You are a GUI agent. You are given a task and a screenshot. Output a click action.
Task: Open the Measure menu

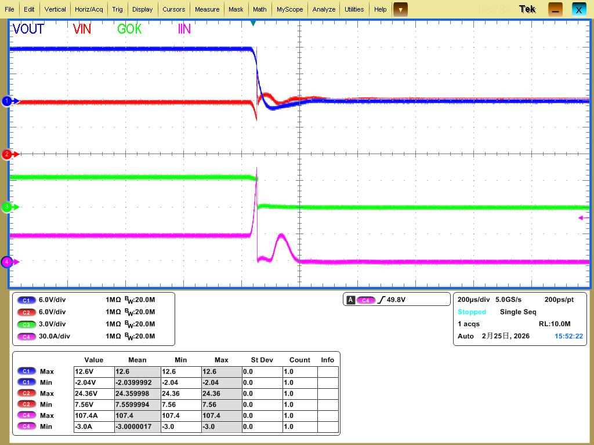[207, 9]
